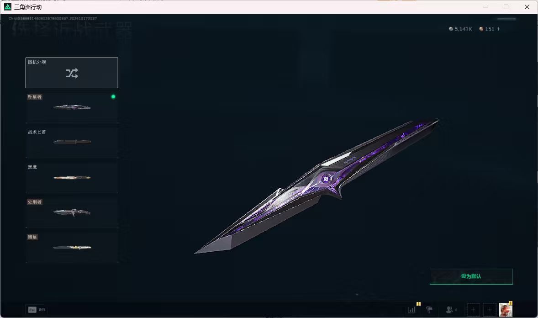The width and height of the screenshot is (538, 318).
Task: Click the 5,147K coin currency icon
Action: tap(451, 29)
